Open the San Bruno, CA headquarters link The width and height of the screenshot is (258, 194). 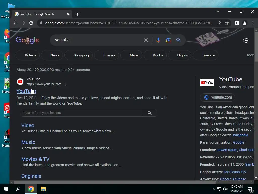coord(235,172)
